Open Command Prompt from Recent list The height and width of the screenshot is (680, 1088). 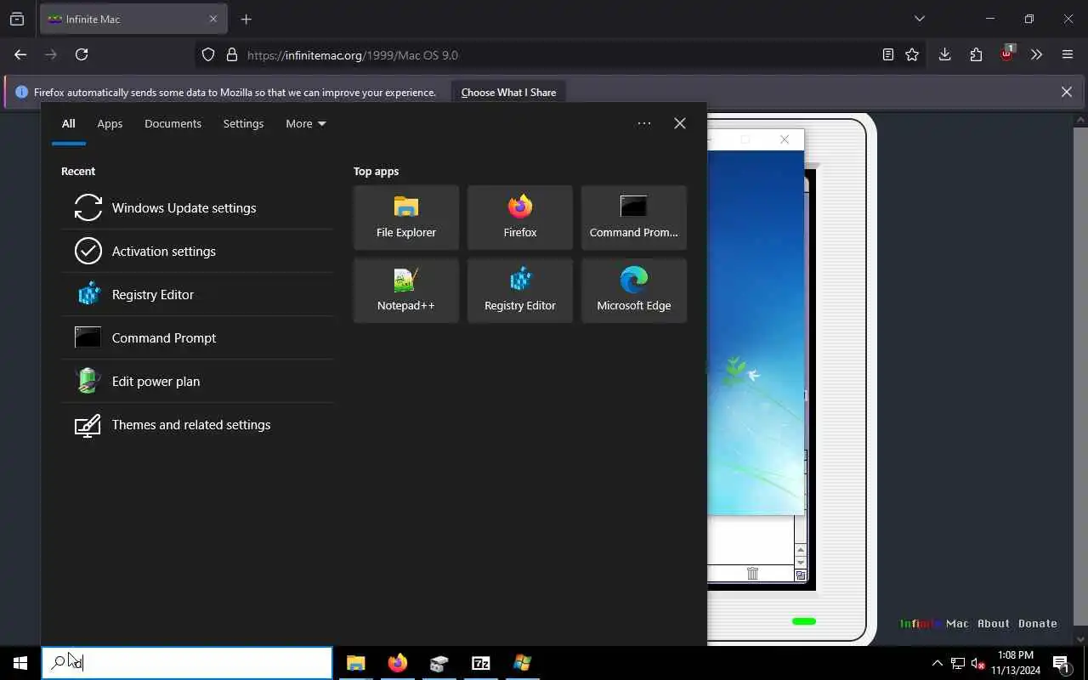click(x=197, y=337)
